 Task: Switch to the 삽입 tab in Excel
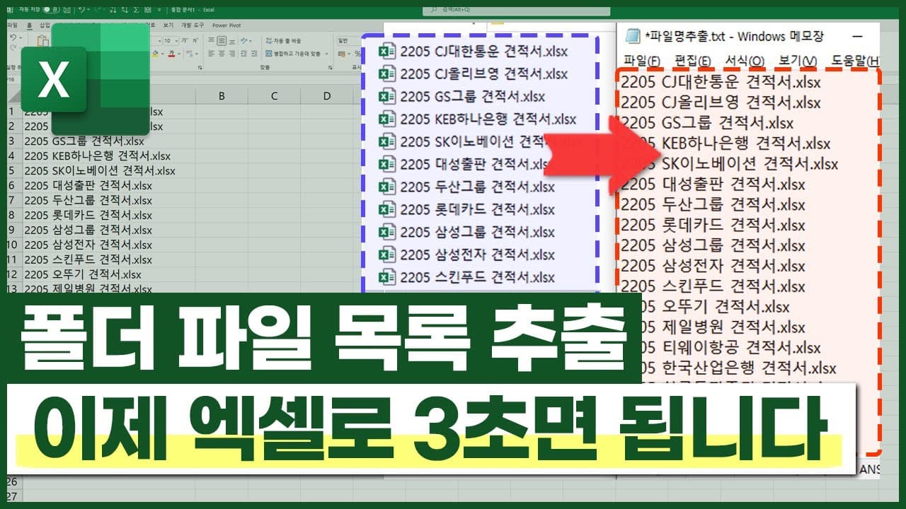point(45,25)
